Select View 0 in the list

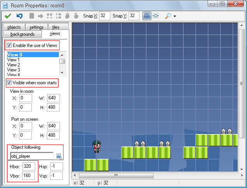(33, 55)
